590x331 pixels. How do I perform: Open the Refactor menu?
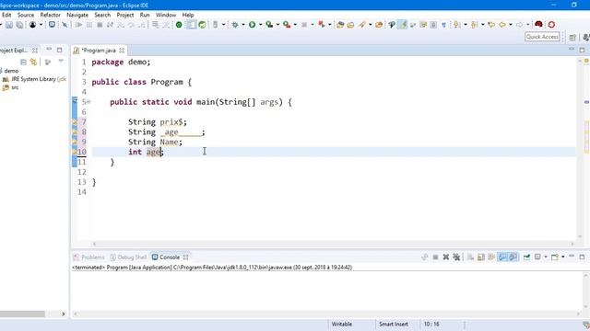click(50, 15)
